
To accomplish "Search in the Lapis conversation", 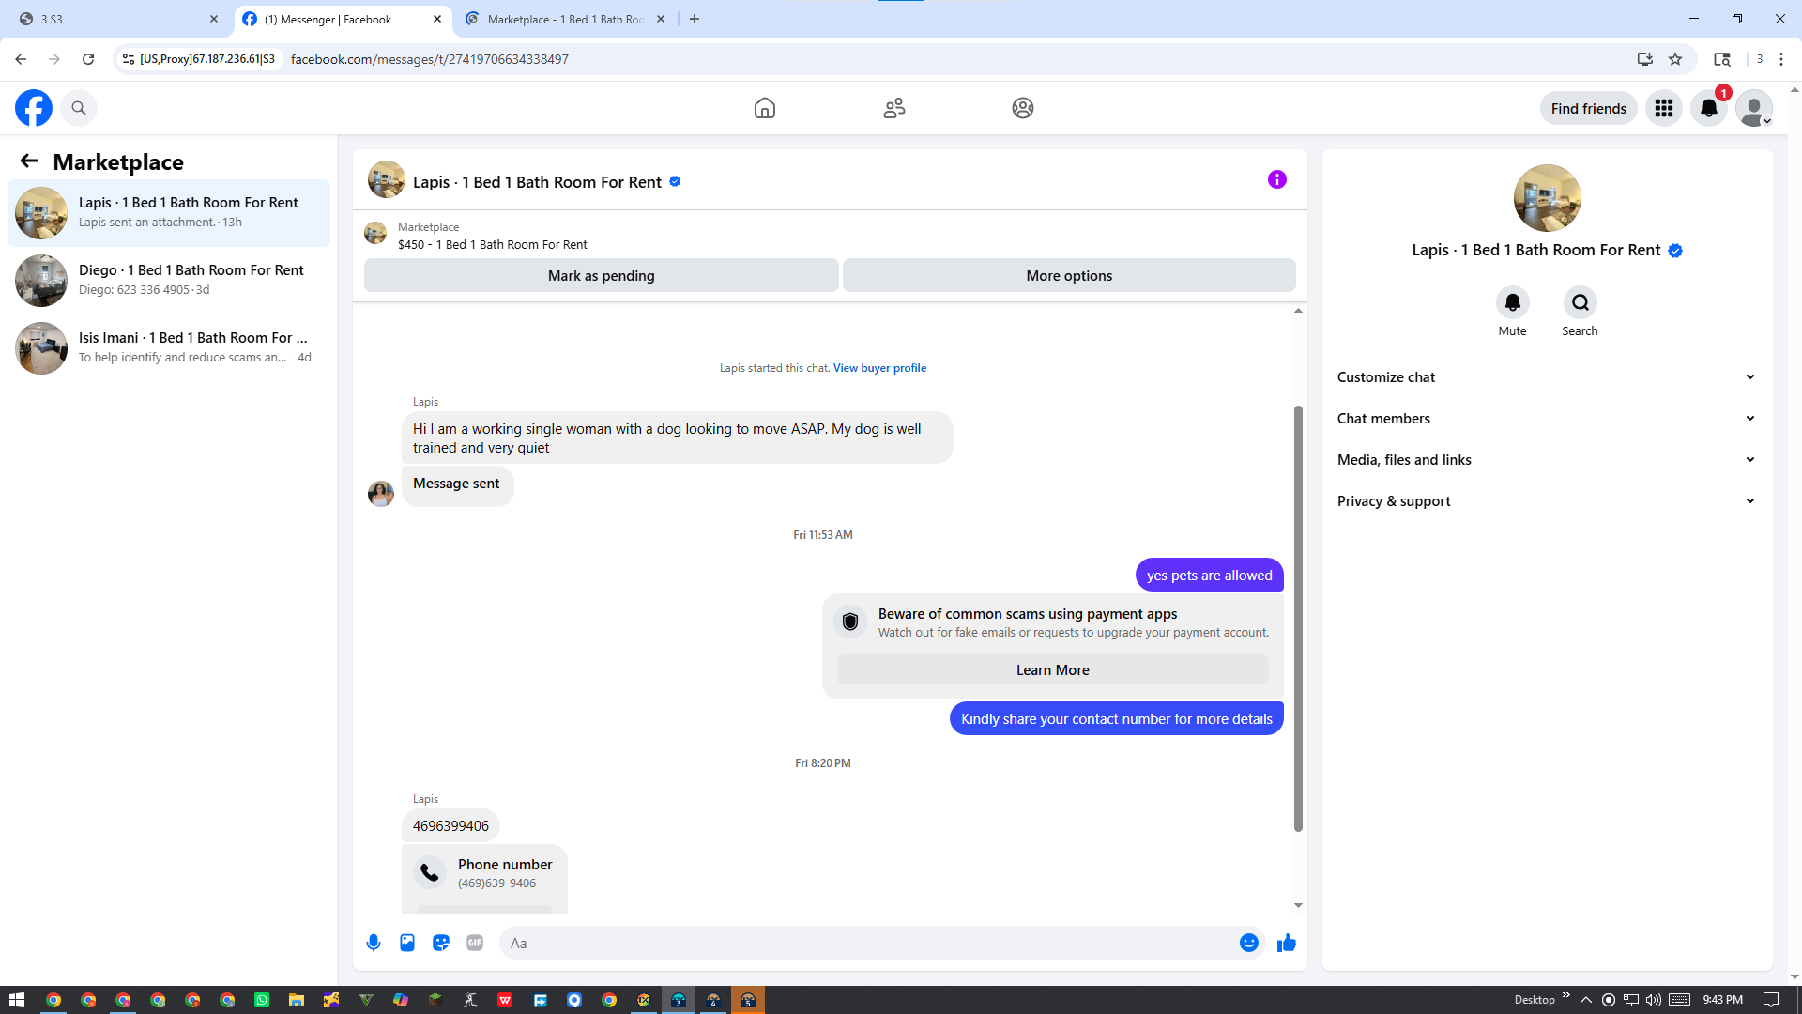I will (1581, 302).
